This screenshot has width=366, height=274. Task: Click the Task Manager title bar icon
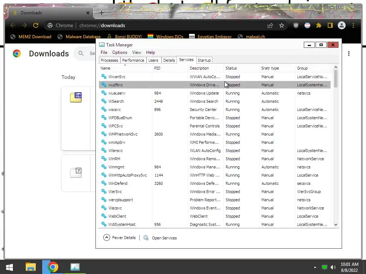pyautogui.click(x=102, y=45)
